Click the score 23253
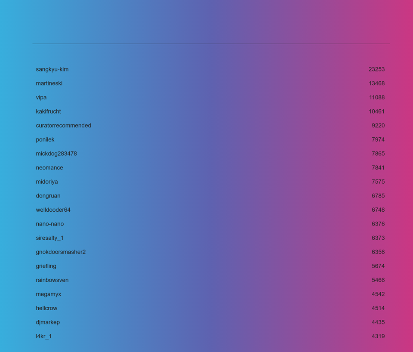 click(x=376, y=69)
